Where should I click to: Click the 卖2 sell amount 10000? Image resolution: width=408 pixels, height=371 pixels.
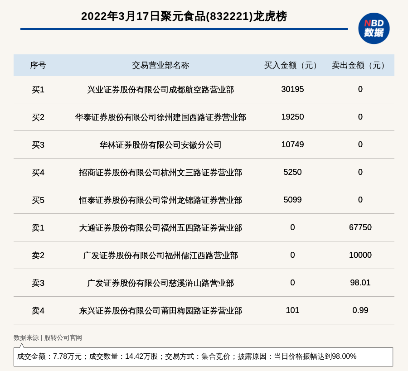click(x=360, y=255)
